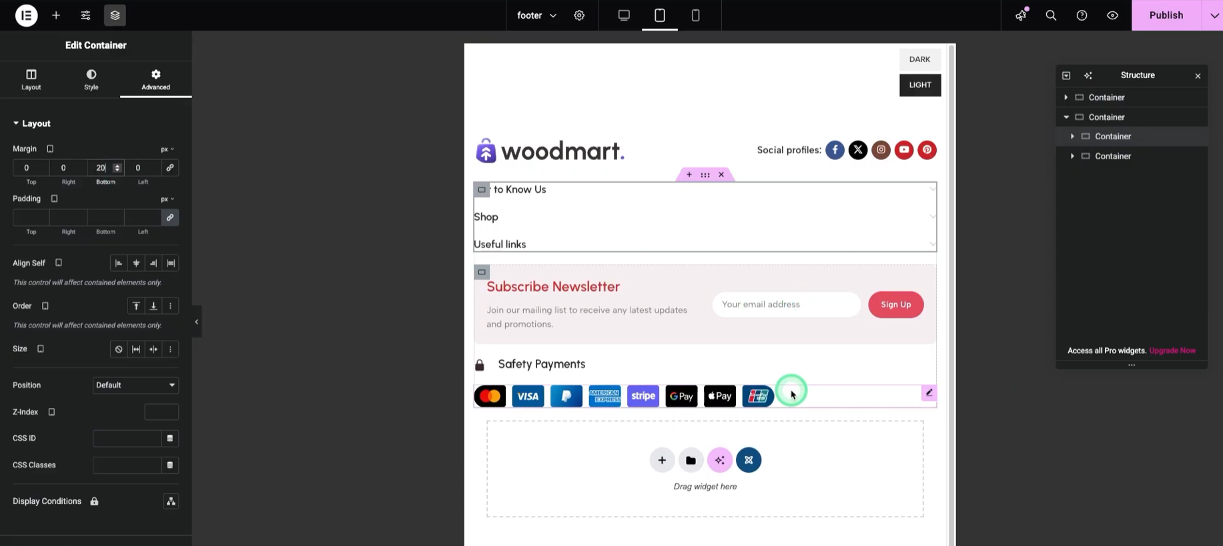
Task: Switch to desktop preview mode
Action: coord(624,15)
